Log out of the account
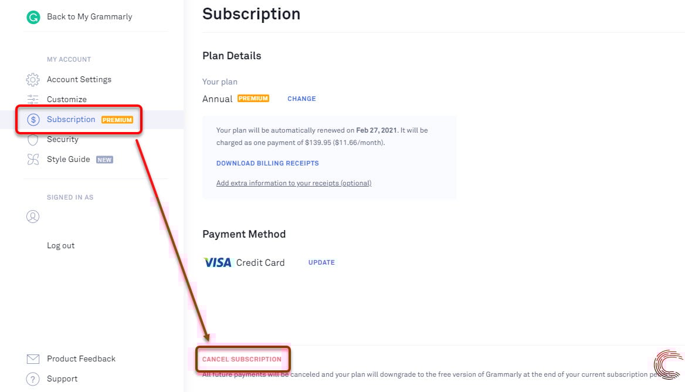This screenshot has height=392, width=685. (x=60, y=246)
